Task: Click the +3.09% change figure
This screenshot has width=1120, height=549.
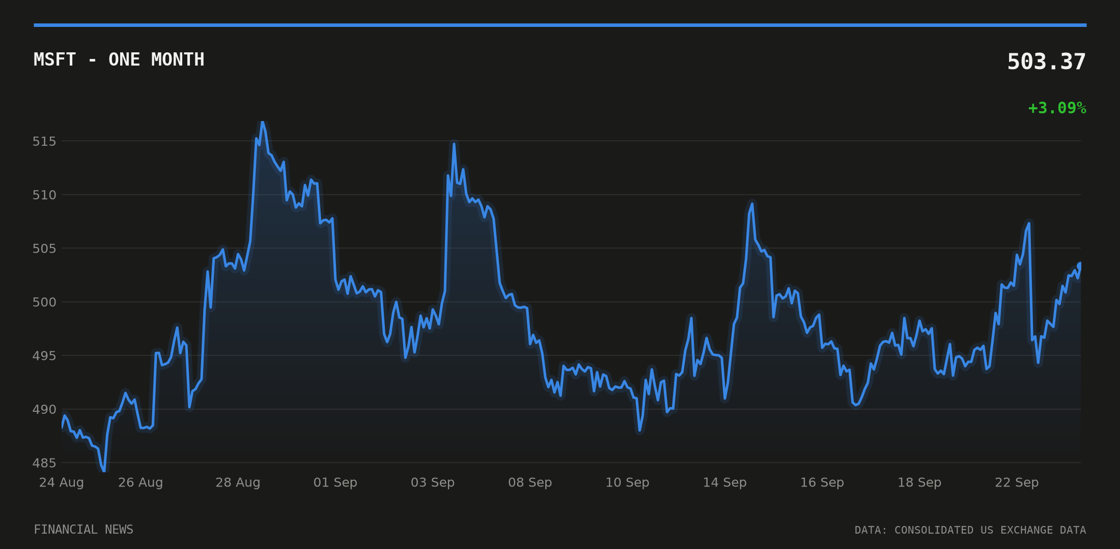Action: coord(1057,108)
